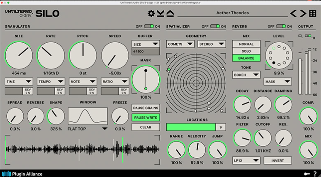The width and height of the screenshot is (321, 177).
Task: Expand the BOKEH tone dropdown
Action: coord(246,75)
